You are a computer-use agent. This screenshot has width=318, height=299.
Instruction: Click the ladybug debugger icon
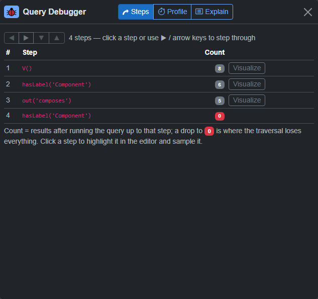pyautogui.click(x=12, y=12)
